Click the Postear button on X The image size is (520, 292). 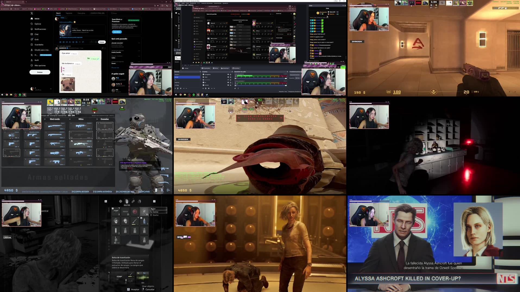102,42
